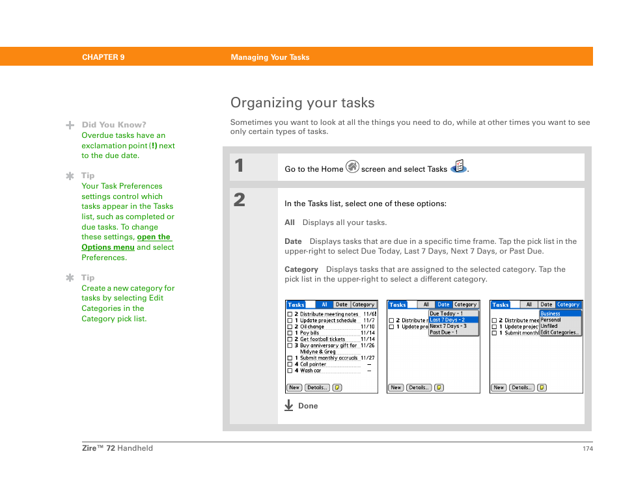
Task: Choose Last 7 Days - 2 in the pick list
Action: pyautogui.click(x=454, y=320)
